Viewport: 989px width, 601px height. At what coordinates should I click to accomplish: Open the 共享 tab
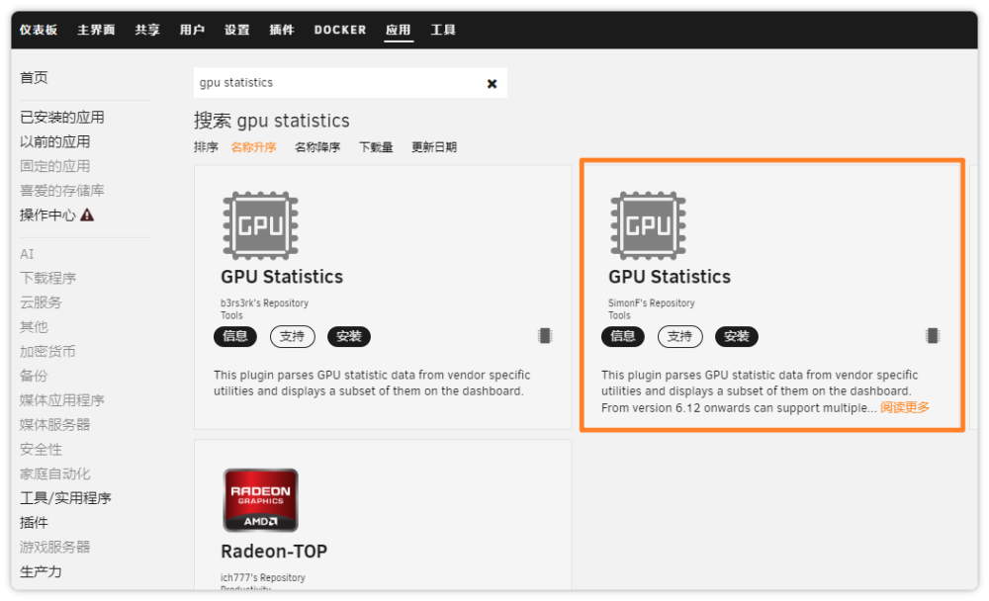(x=147, y=30)
